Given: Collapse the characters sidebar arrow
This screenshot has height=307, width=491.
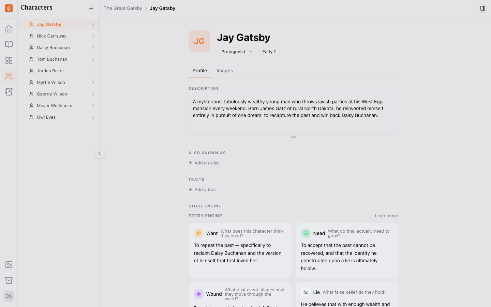Looking at the screenshot, I should coord(100,153).
